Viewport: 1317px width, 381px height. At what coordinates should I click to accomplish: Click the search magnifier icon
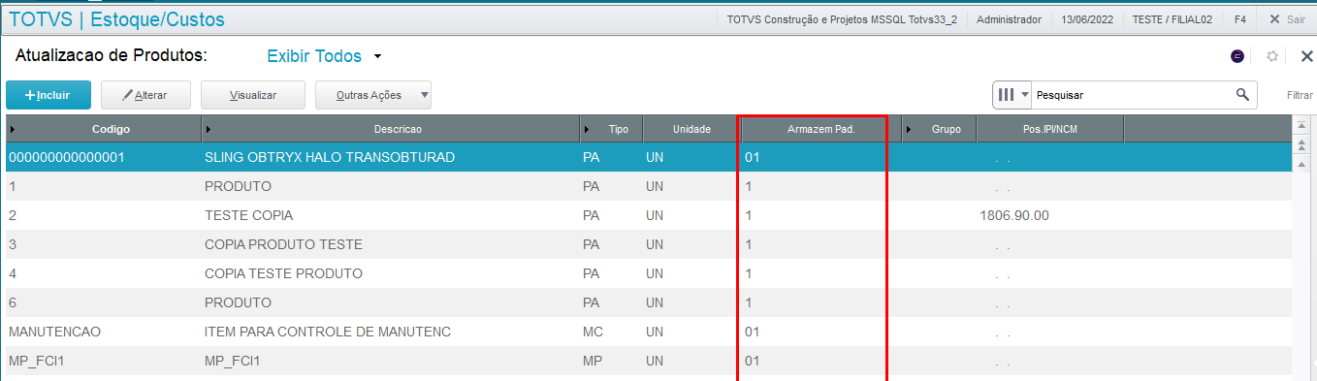[1242, 94]
